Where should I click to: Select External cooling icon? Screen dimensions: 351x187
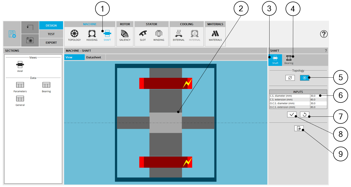(179, 35)
